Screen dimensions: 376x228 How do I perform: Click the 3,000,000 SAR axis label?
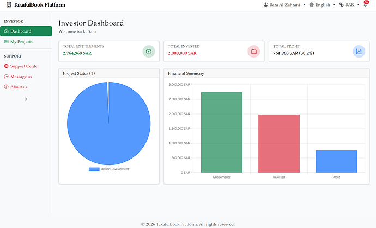pyautogui.click(x=179, y=85)
